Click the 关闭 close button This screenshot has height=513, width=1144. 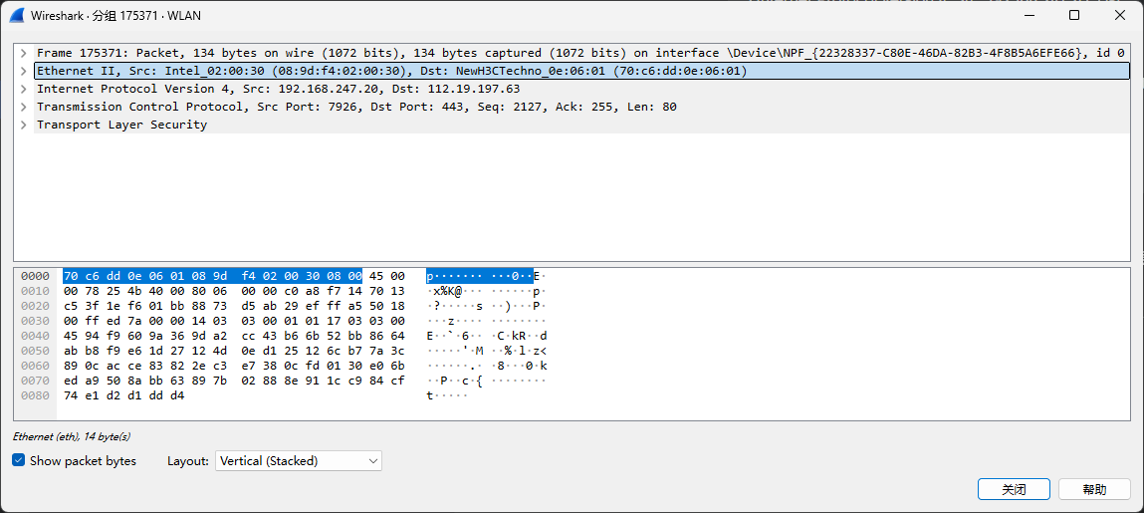click(1014, 490)
